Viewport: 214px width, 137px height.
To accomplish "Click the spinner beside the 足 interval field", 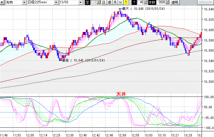I will (99, 2).
